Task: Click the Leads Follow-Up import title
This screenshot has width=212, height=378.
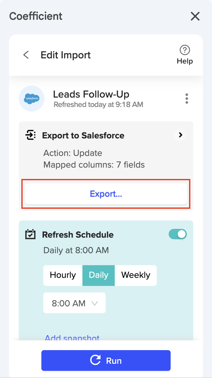Action: (x=91, y=94)
